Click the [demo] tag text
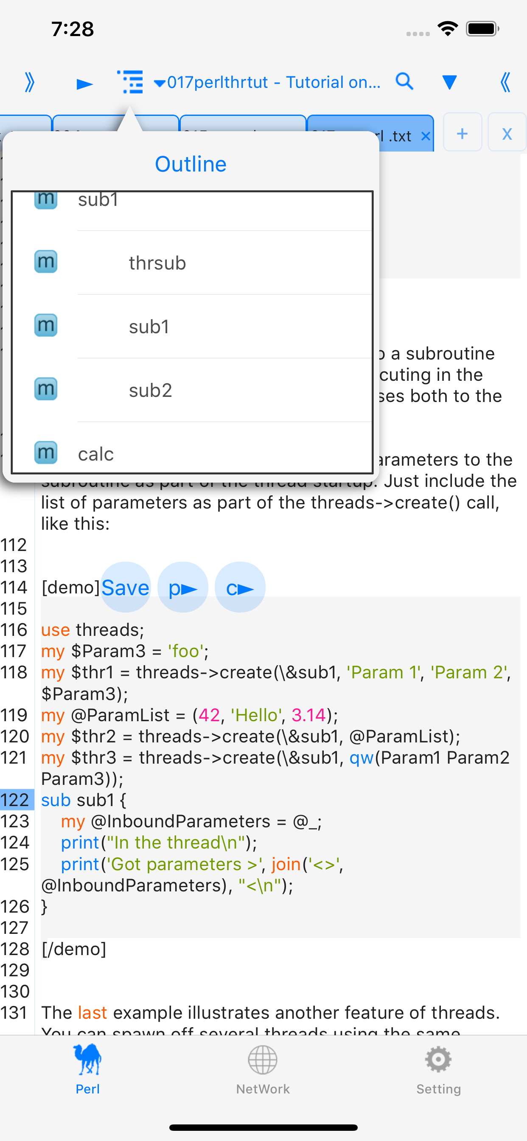The height and width of the screenshot is (1141, 527). point(71,587)
